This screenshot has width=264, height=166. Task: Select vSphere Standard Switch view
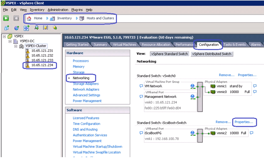pyautogui.click(x=169, y=54)
